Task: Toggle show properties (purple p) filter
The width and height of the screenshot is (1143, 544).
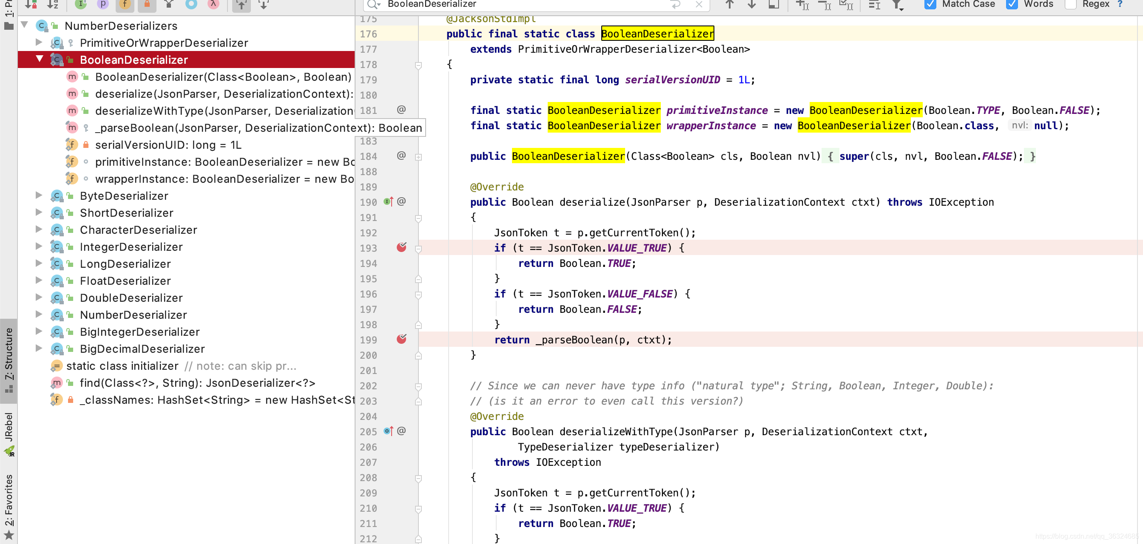Action: [x=103, y=4]
